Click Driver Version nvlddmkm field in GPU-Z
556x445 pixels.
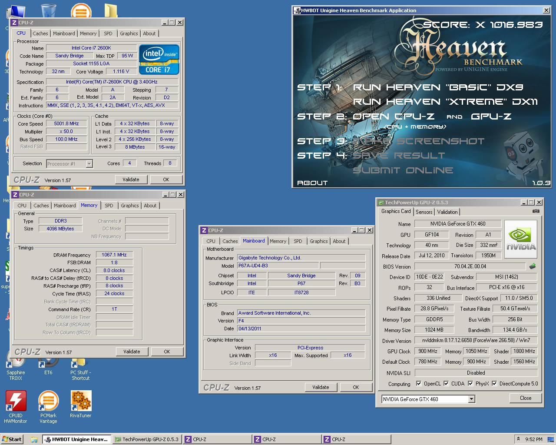coord(476,341)
